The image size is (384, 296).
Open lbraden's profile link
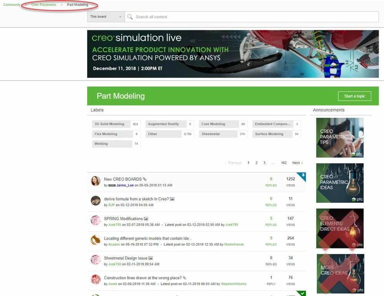coord(114,245)
